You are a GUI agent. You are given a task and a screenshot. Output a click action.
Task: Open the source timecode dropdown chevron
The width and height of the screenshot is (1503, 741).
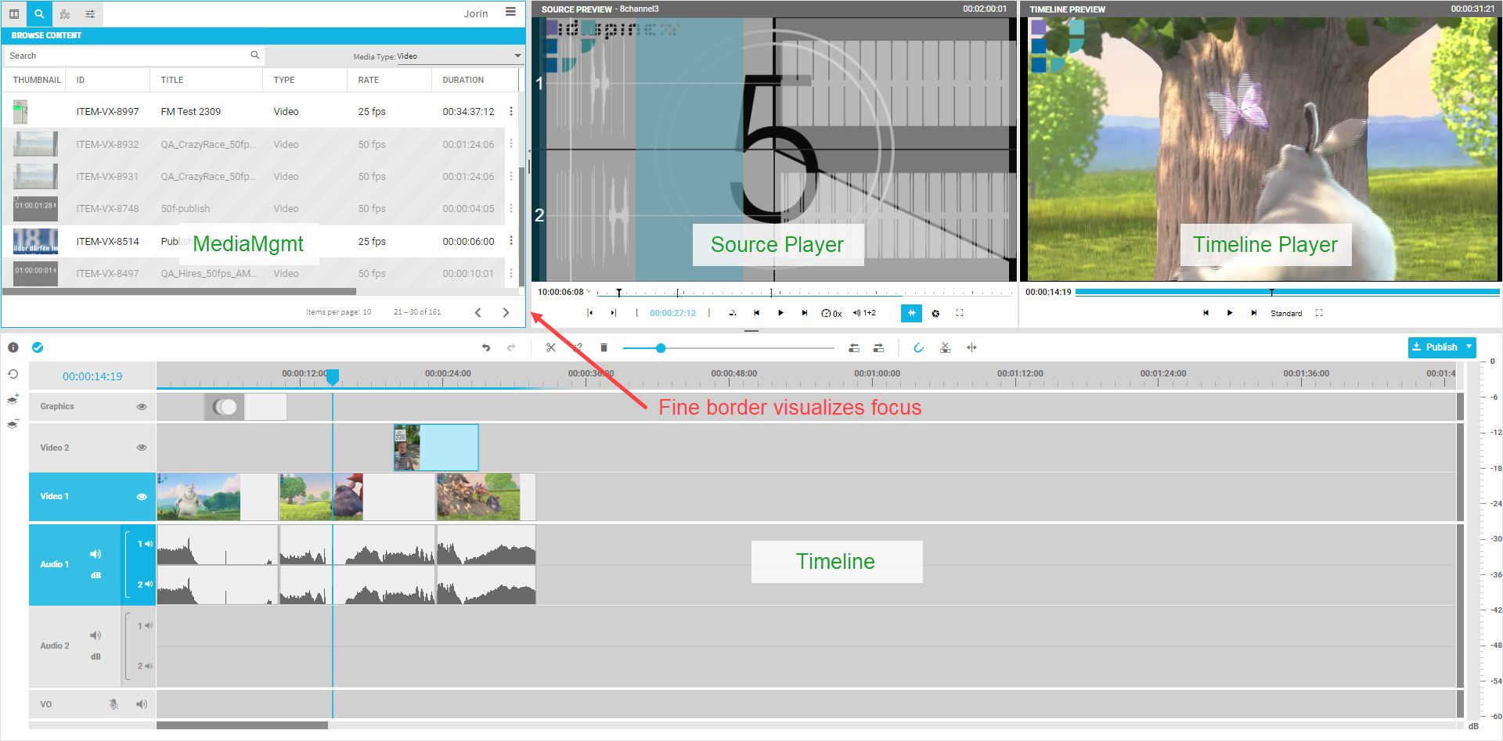click(589, 292)
